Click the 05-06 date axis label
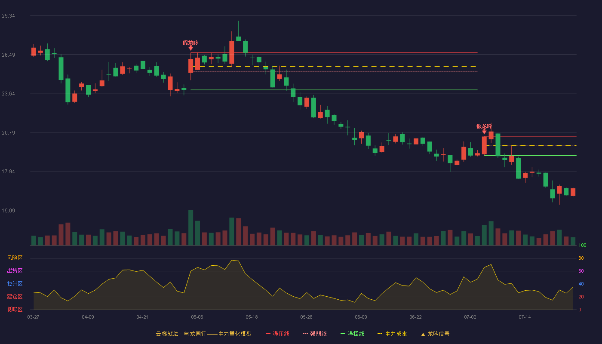The height and width of the screenshot is (344, 602). (197, 317)
